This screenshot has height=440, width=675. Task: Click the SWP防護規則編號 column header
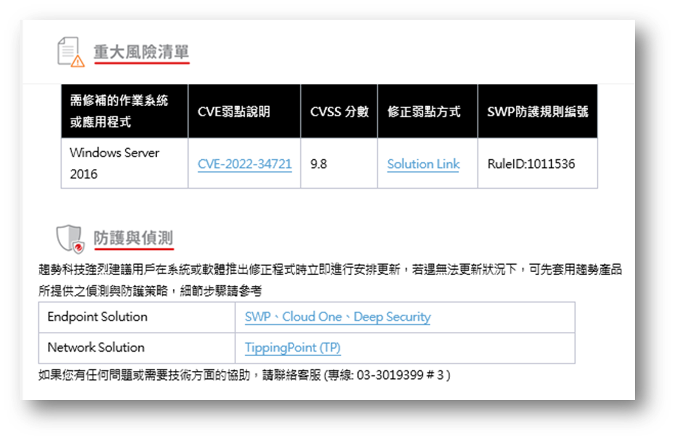coord(537,112)
